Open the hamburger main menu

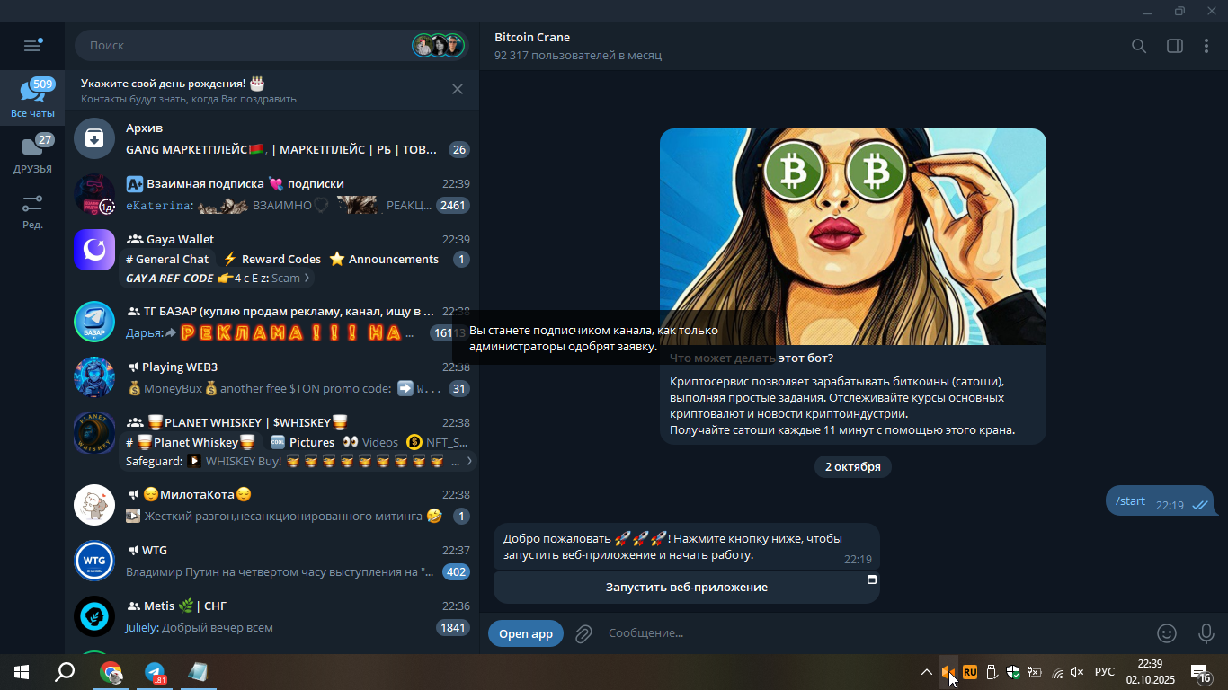[32, 45]
